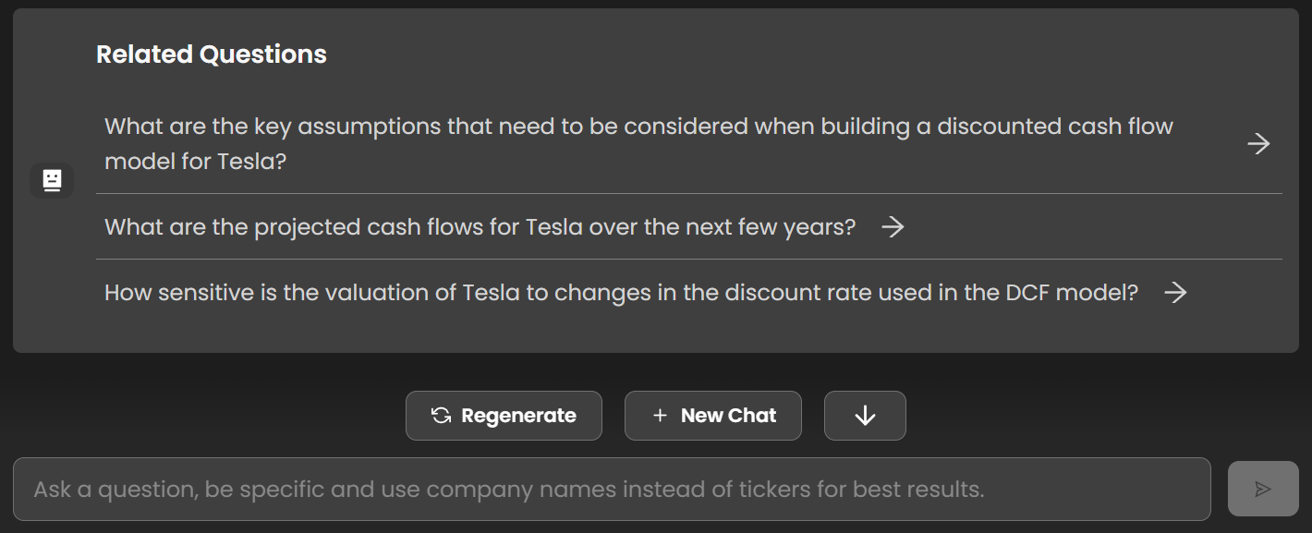Click the Regenerate button label
1312x533 pixels.
point(518,416)
